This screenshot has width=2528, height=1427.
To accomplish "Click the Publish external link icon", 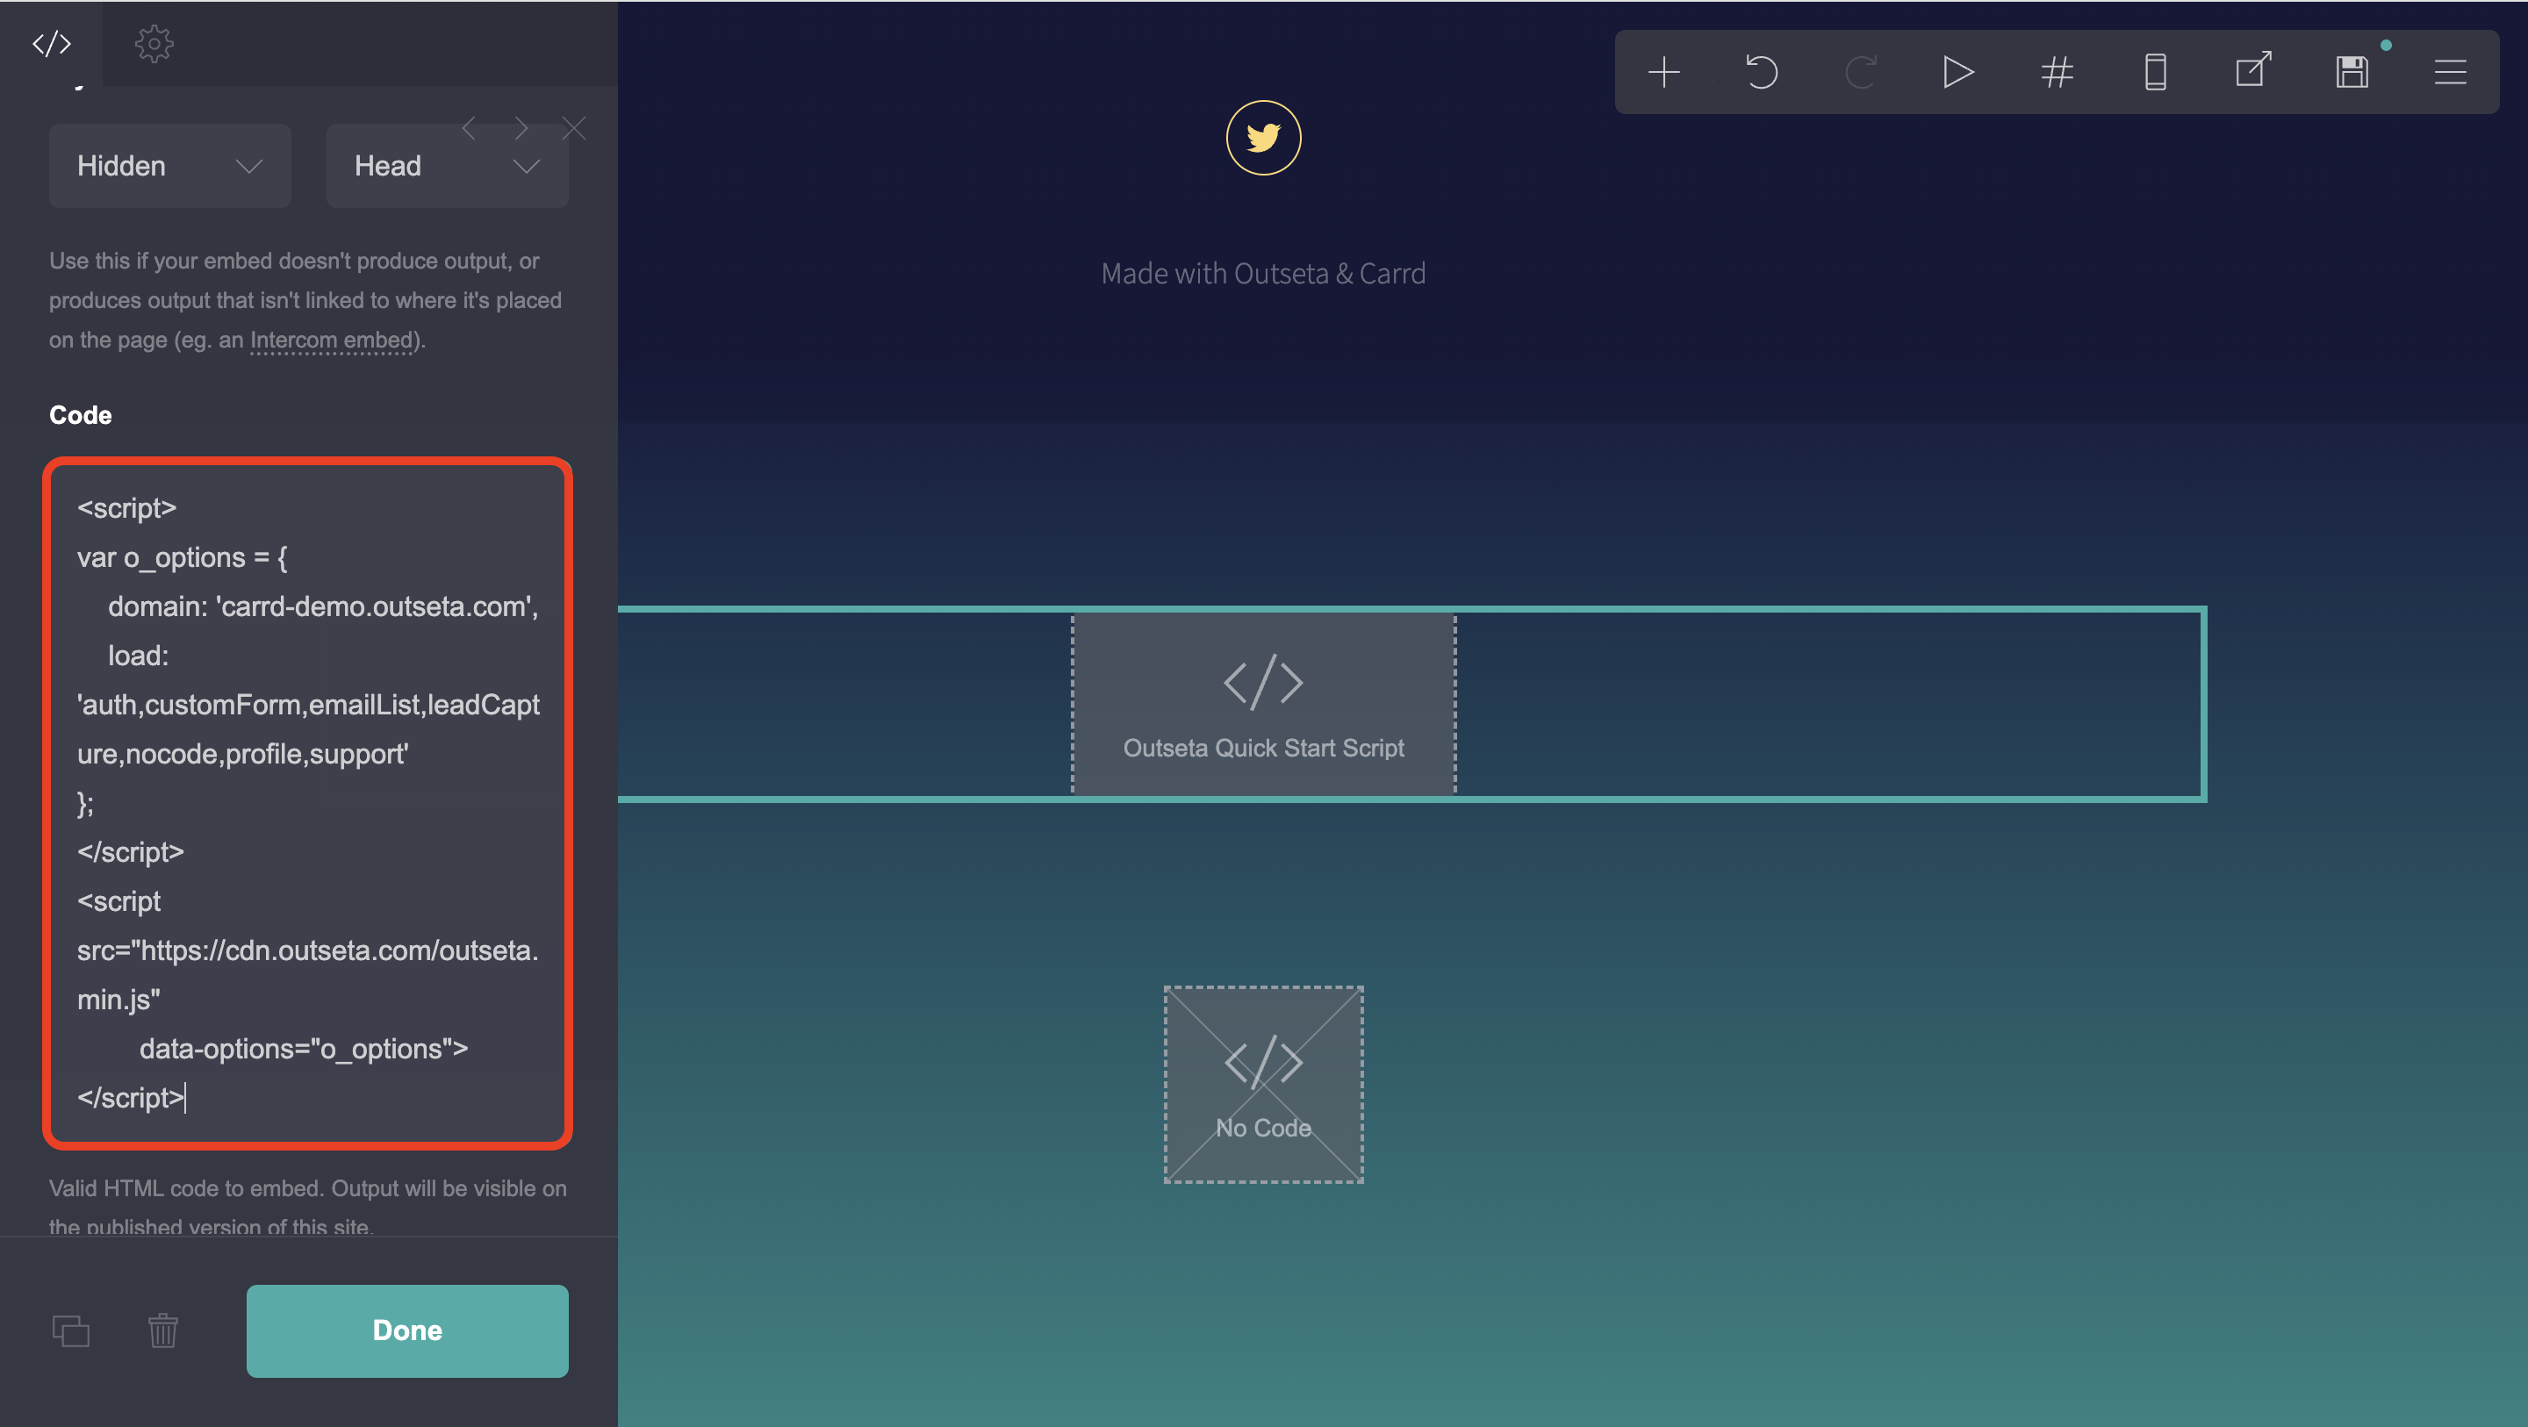I will (x=2253, y=71).
